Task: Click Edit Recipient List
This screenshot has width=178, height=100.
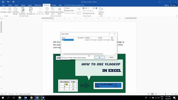Action: pyautogui.click(x=31, y=11)
